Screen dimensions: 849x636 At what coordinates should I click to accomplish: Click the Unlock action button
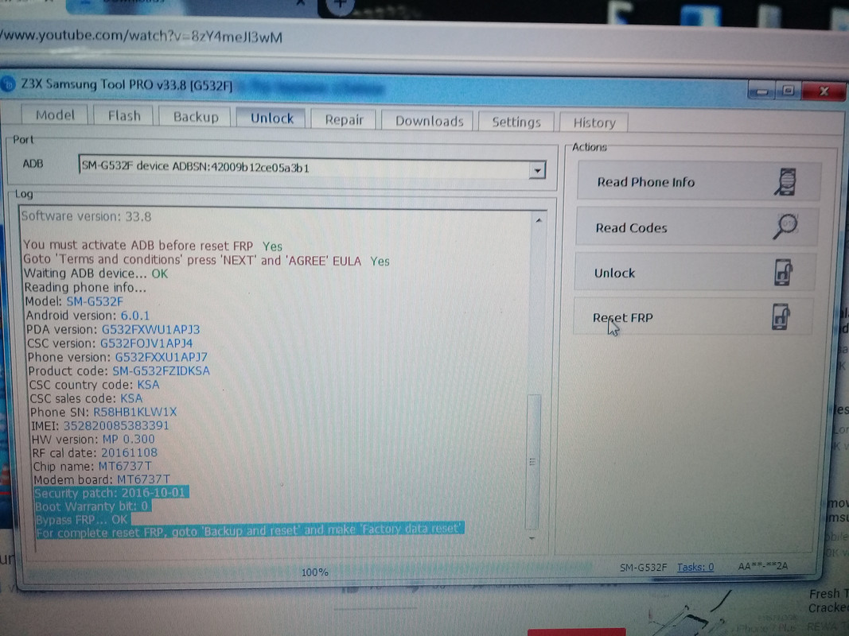pos(695,272)
